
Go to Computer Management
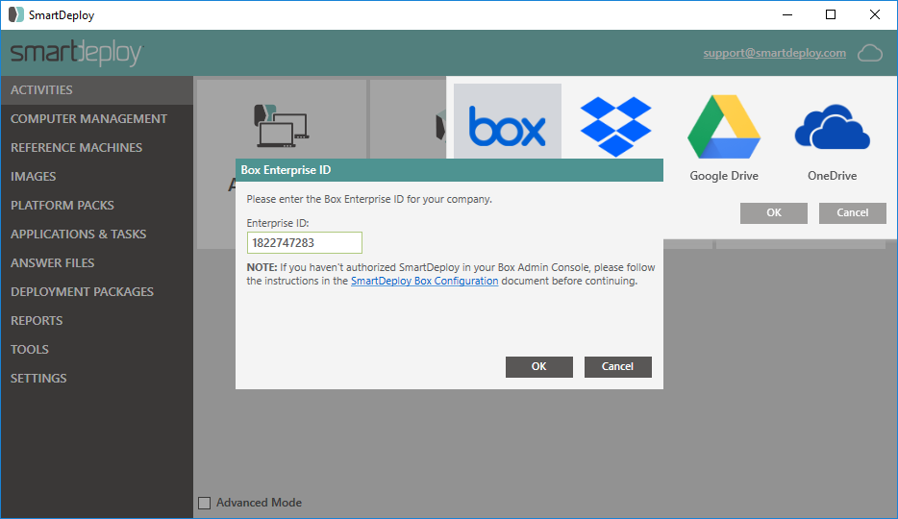[x=97, y=118]
